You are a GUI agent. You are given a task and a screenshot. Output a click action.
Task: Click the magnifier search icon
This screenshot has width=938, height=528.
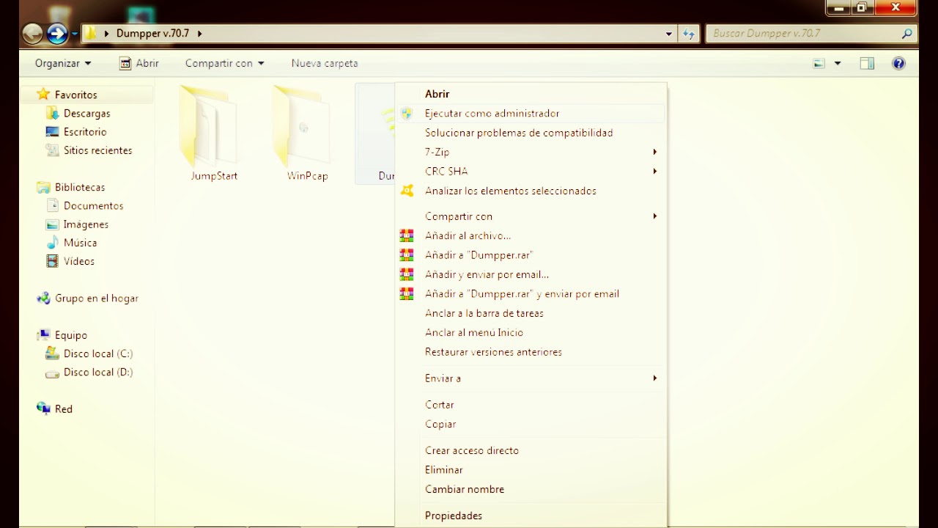[x=907, y=33]
